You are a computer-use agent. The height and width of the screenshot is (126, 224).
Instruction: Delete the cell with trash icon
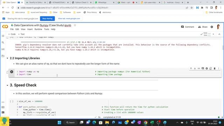[215, 69]
